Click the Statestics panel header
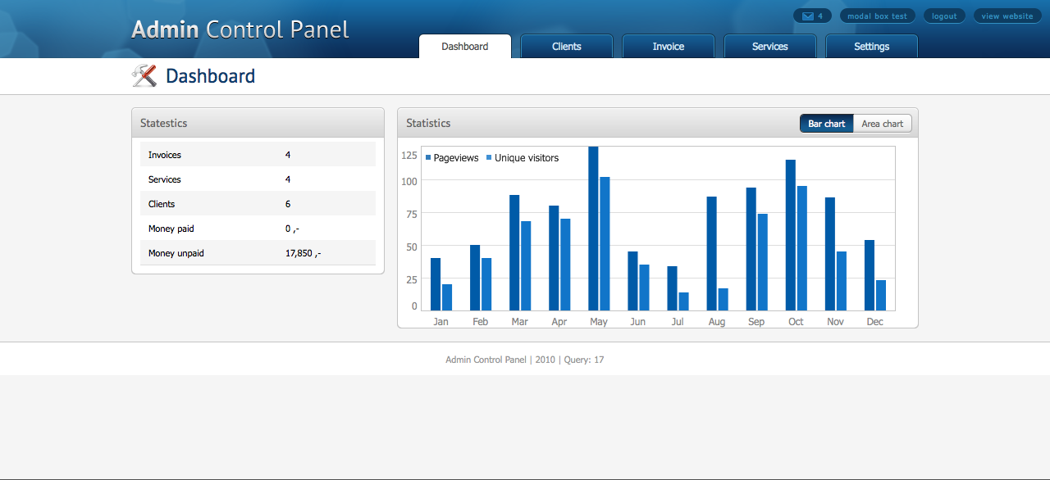This screenshot has width=1050, height=480. 258,123
